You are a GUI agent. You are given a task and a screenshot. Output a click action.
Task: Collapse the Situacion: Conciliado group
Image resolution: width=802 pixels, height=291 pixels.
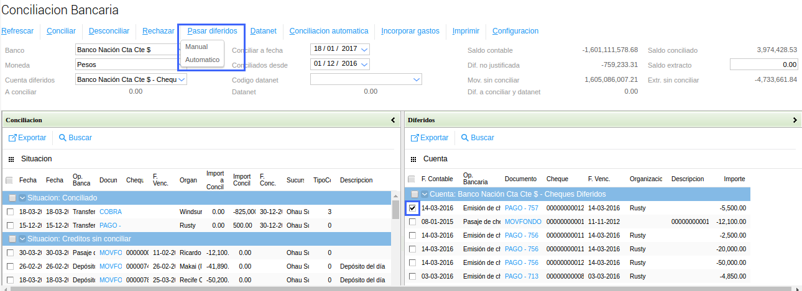coord(22,198)
